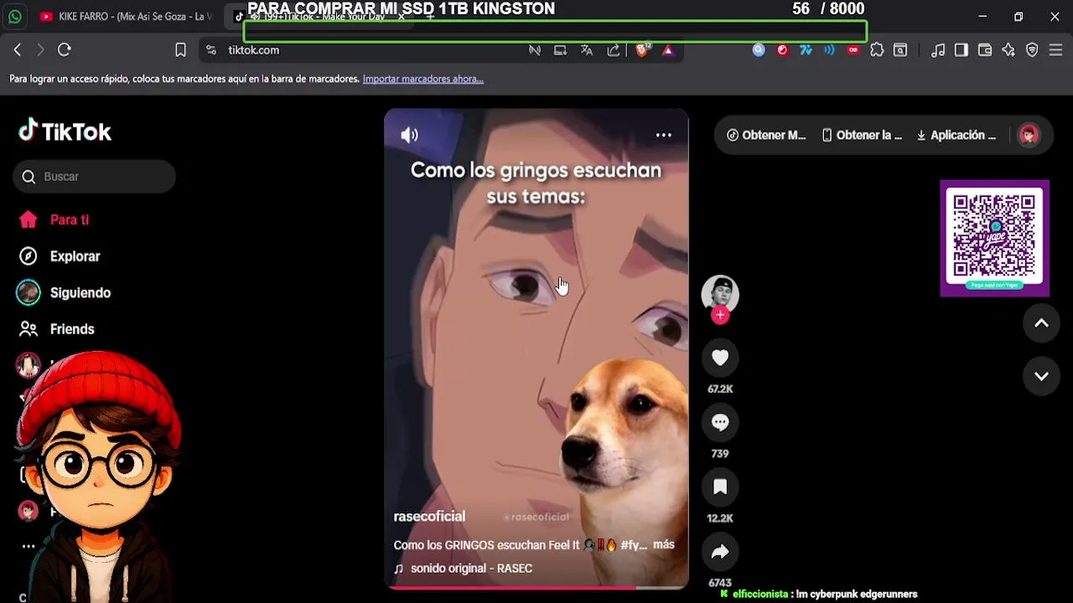1073x603 pixels.
Task: Switch to the KIKE FARRO YouTube tab
Action: [126, 16]
